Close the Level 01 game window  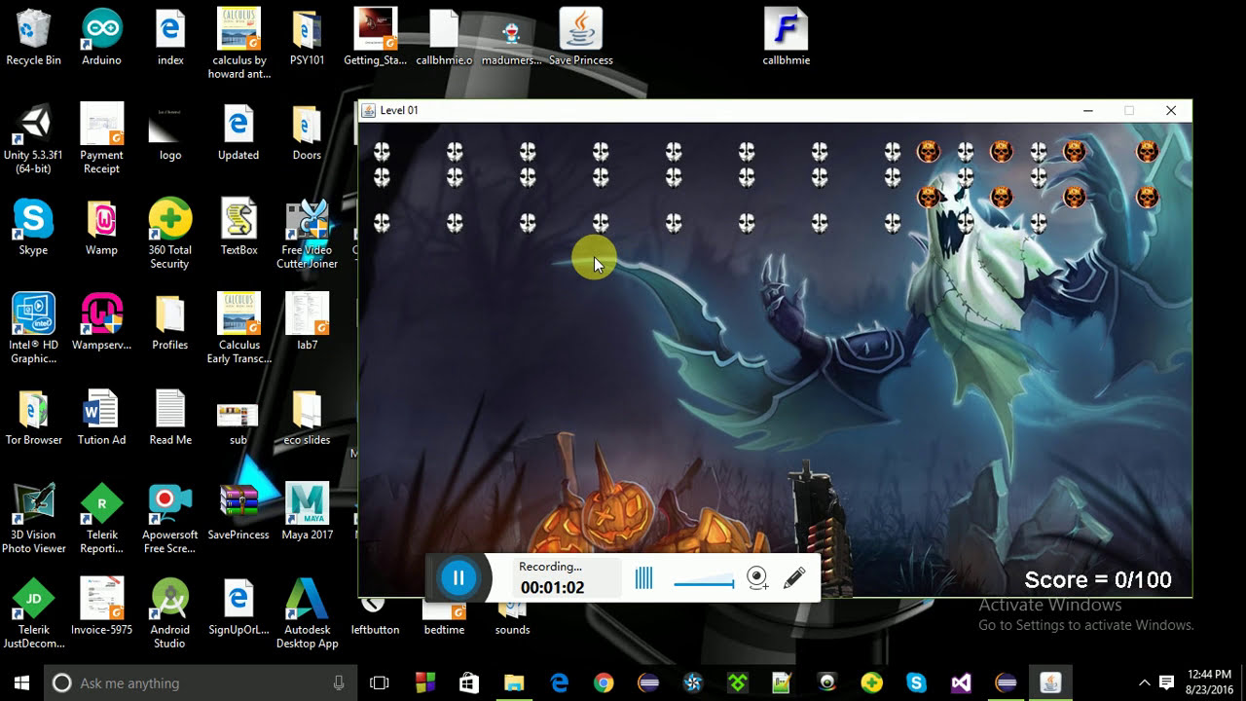(1171, 110)
